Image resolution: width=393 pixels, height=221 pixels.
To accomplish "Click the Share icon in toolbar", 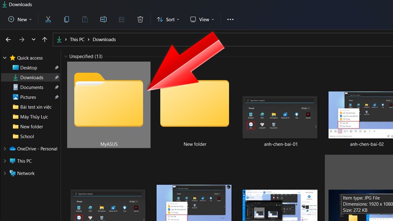I will [x=122, y=19].
